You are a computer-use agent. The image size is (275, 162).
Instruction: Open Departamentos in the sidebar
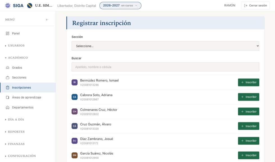coord(28,107)
